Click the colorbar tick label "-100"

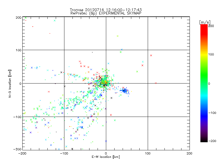coord(212,113)
